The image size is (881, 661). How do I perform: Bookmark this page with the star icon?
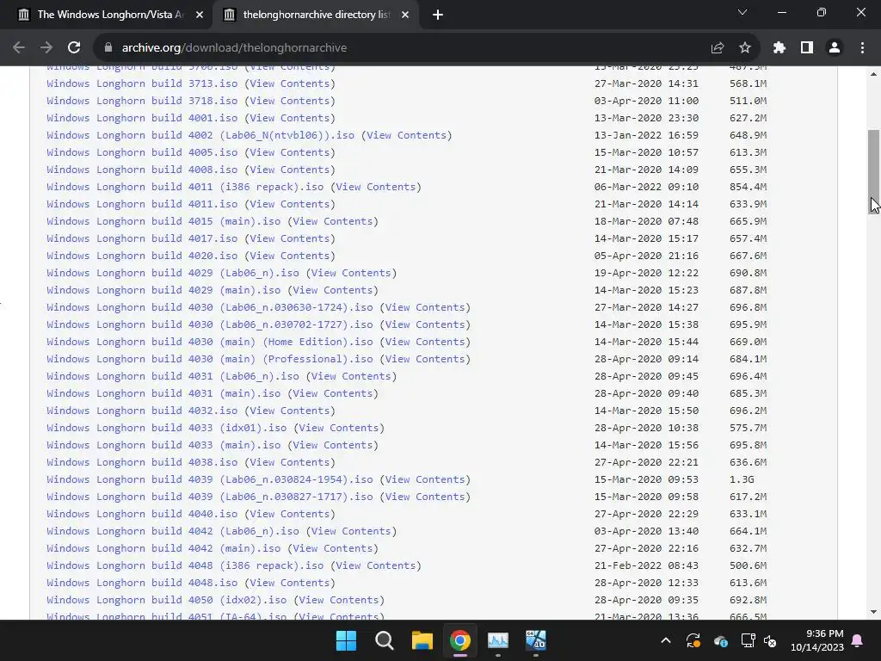[x=745, y=48]
